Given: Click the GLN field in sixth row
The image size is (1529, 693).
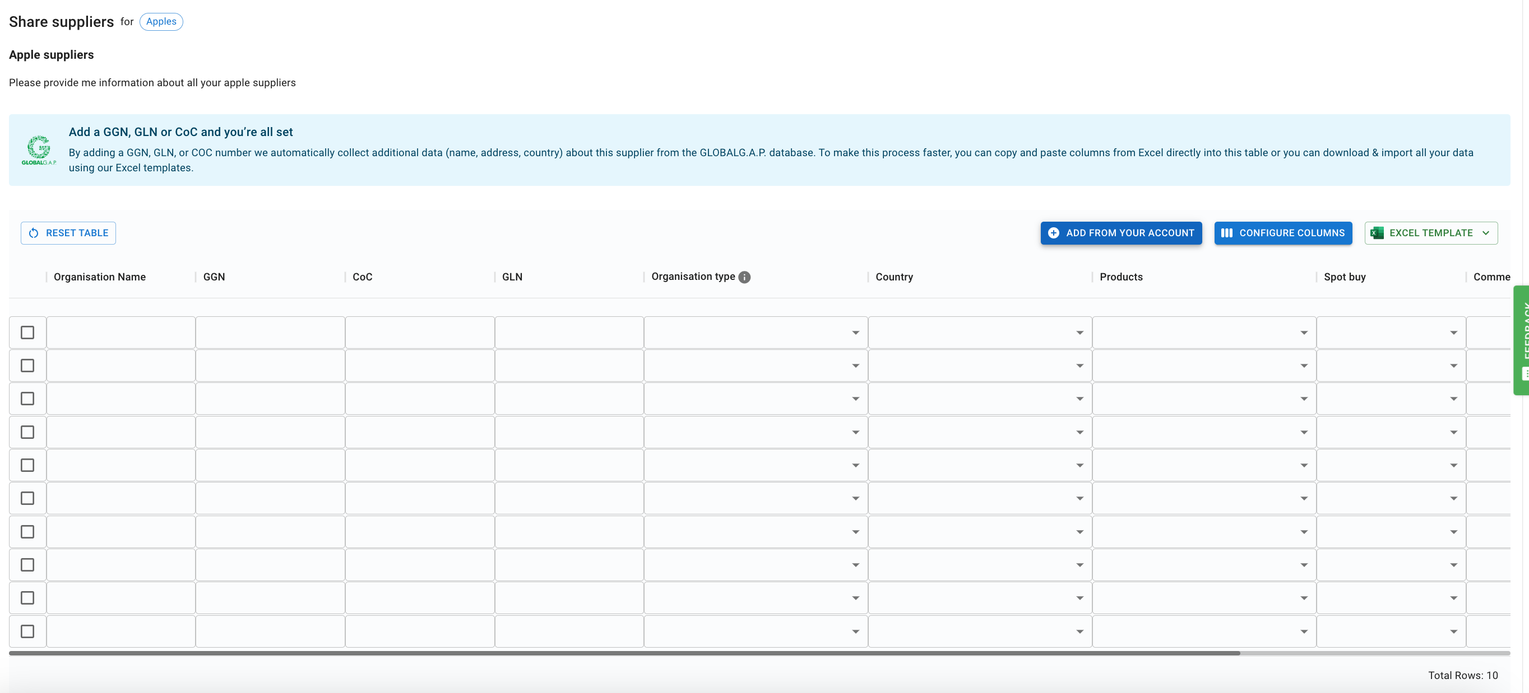Looking at the screenshot, I should pos(569,499).
